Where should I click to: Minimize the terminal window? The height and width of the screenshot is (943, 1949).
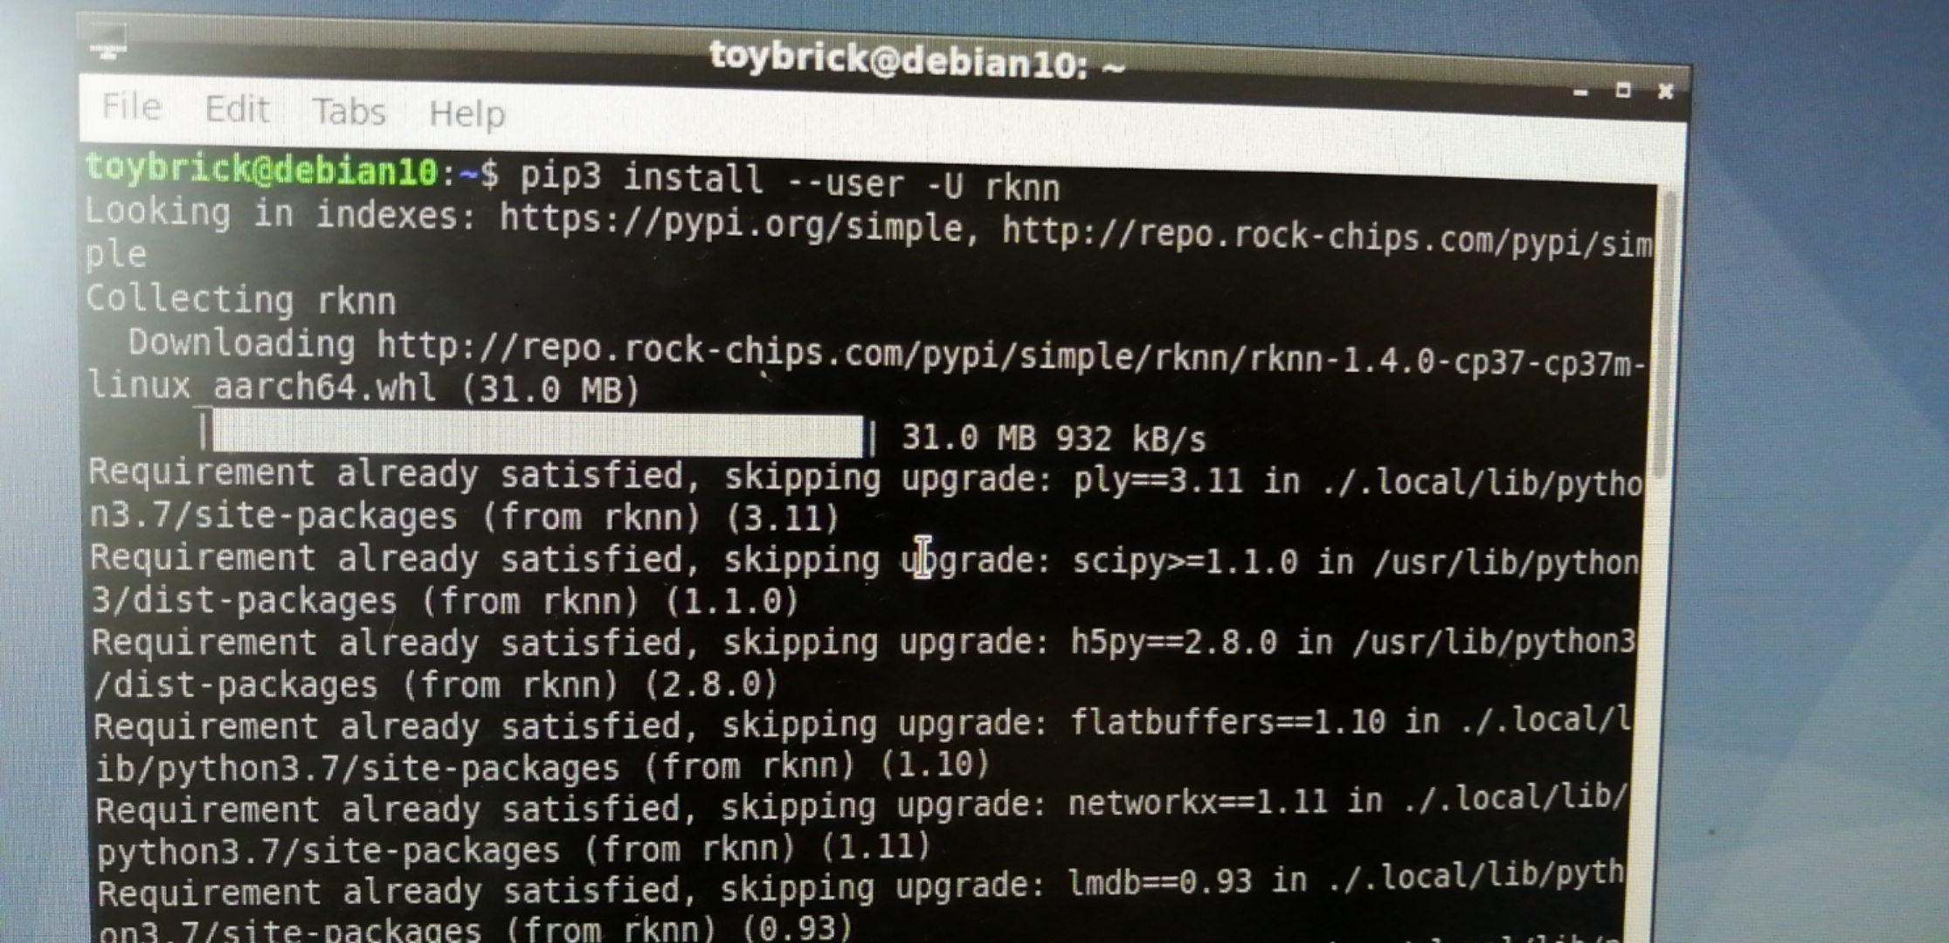point(1579,92)
